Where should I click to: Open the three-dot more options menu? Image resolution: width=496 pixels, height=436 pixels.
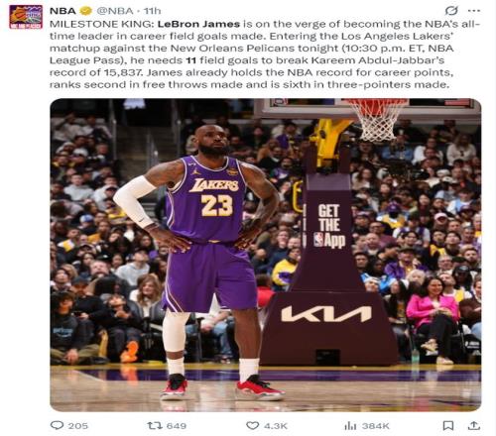tap(474, 11)
